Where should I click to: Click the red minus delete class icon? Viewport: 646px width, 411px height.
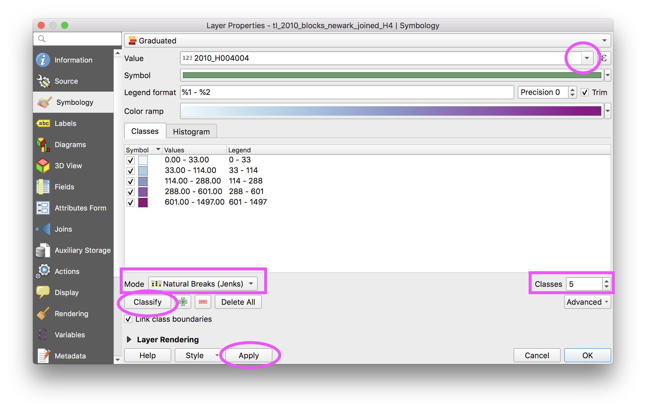coord(203,302)
